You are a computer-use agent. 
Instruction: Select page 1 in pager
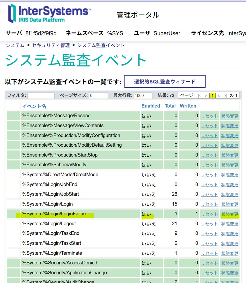[213, 96]
